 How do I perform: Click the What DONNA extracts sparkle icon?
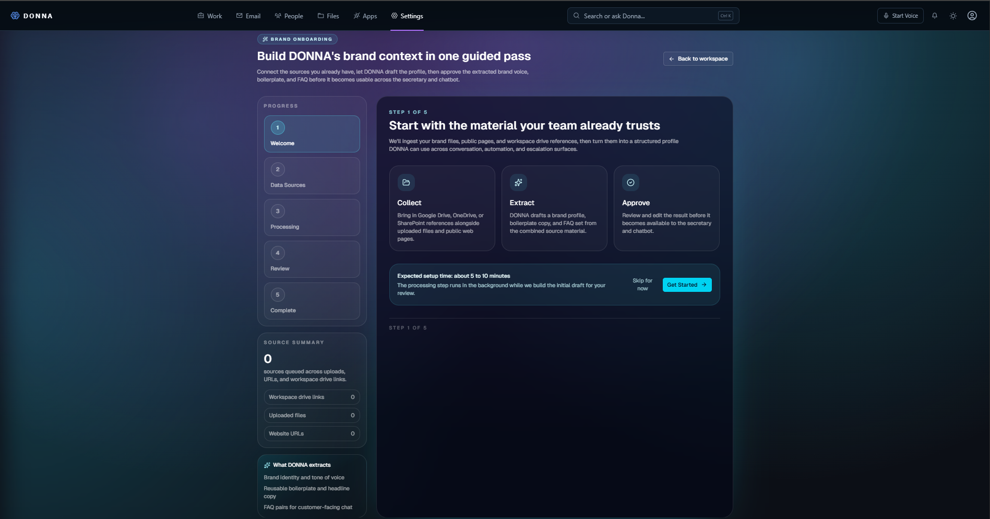(267, 465)
